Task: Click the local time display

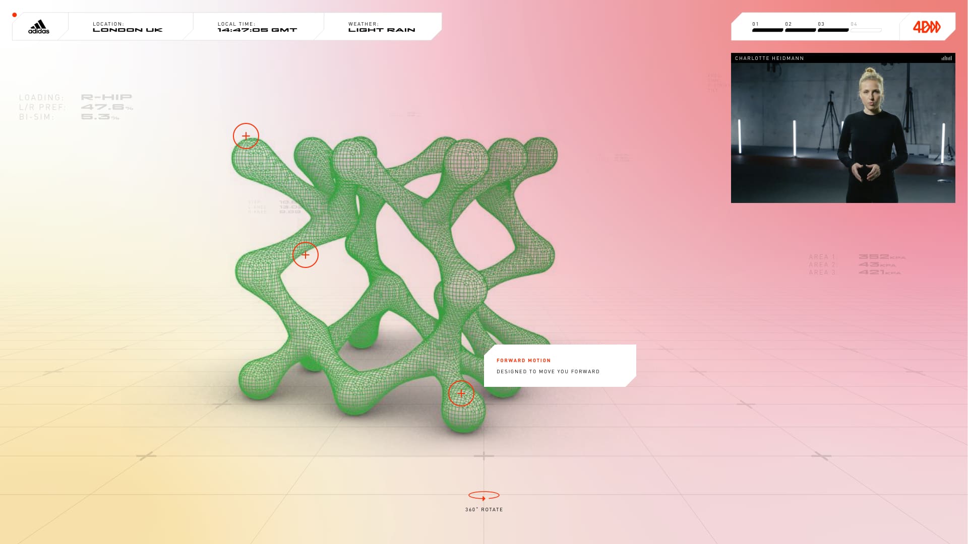Action: [x=257, y=27]
